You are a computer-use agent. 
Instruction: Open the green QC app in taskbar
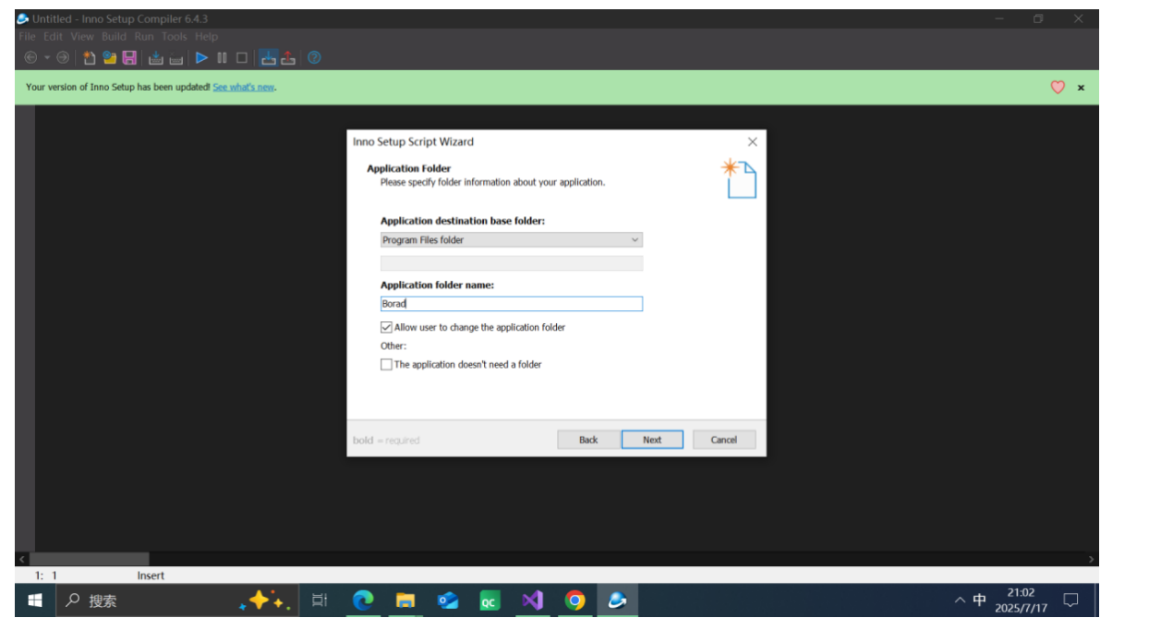pos(490,600)
